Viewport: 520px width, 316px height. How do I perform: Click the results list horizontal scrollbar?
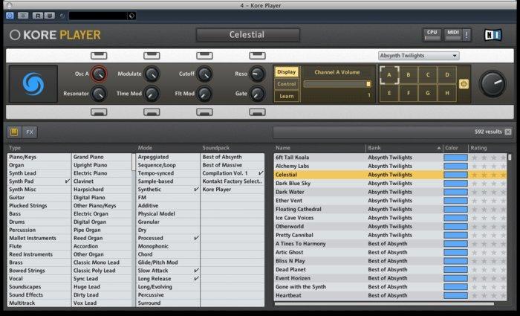point(384,303)
